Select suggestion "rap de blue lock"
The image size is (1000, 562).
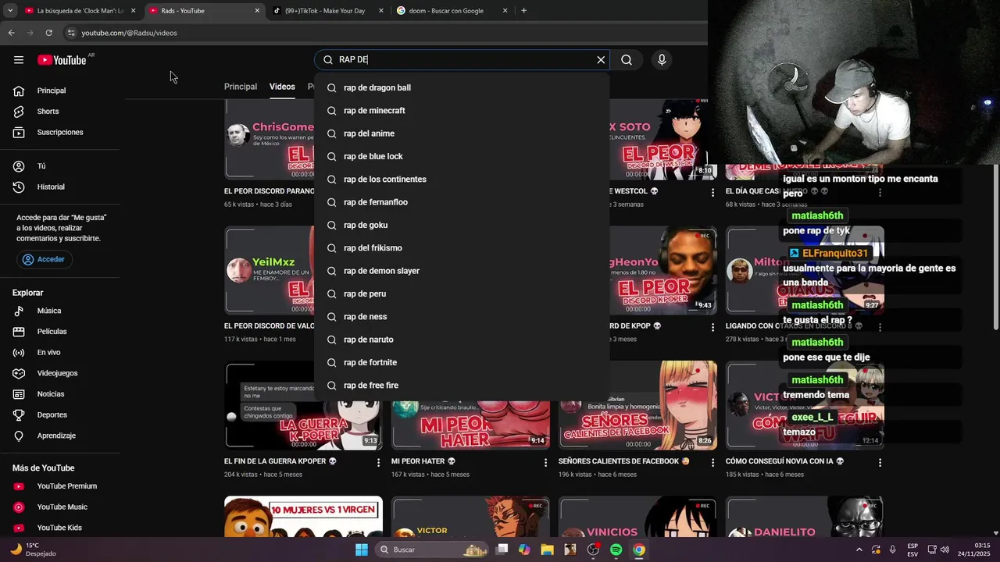coord(462,156)
